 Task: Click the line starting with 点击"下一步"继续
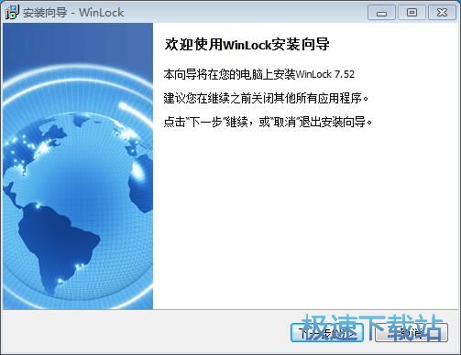[268, 123]
